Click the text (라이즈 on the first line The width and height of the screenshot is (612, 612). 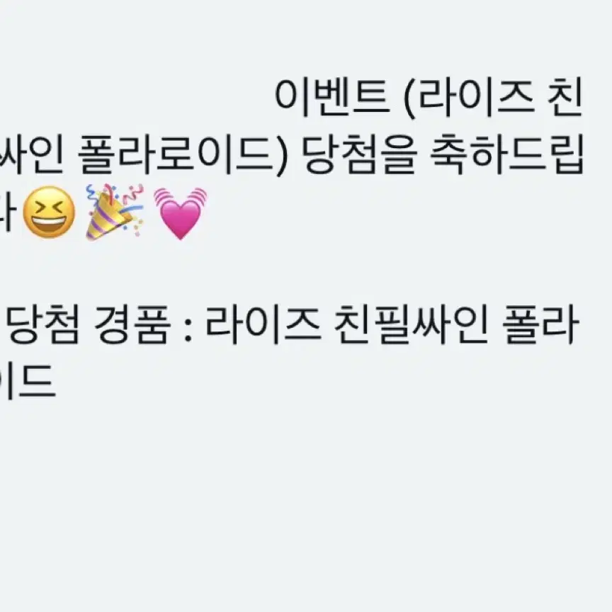click(470, 97)
